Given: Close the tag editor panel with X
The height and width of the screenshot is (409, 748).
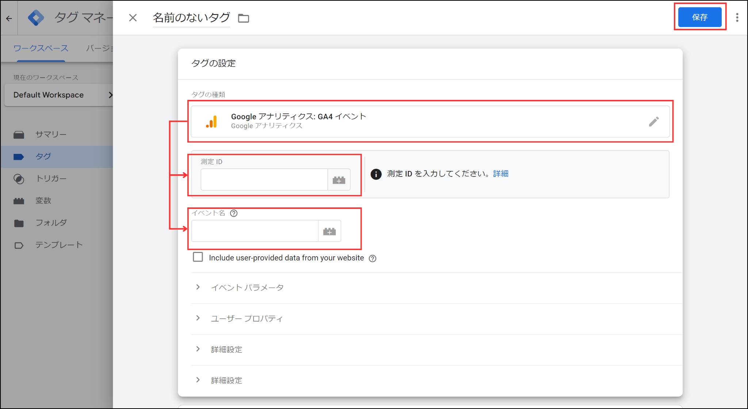Looking at the screenshot, I should pyautogui.click(x=133, y=17).
